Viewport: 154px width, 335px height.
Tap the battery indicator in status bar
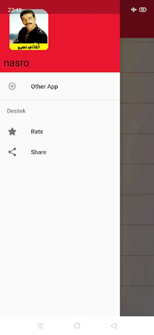coord(143,10)
